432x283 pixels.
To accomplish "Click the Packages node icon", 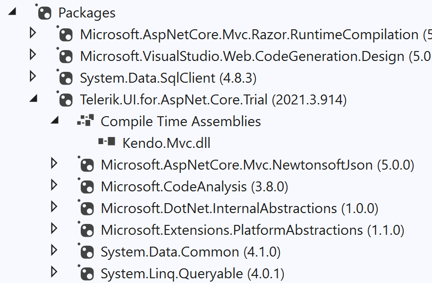I will point(44,13).
